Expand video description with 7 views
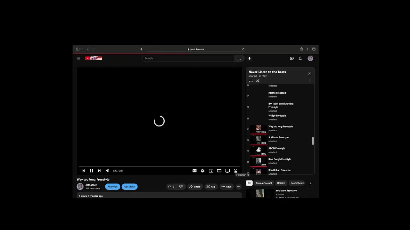This screenshot has height=230, width=410. tap(159, 195)
